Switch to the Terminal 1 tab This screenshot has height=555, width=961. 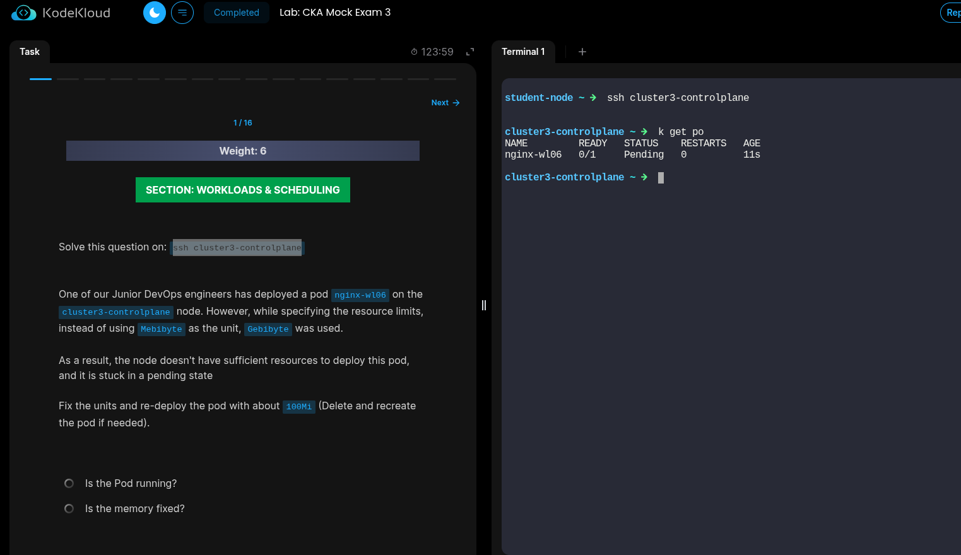pos(523,52)
